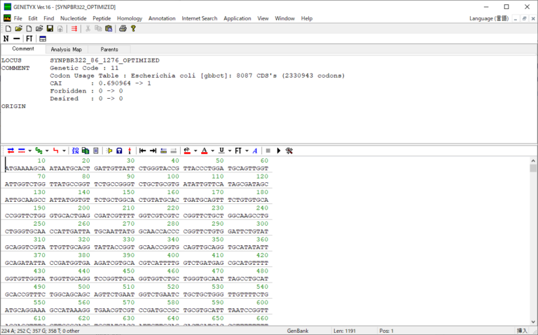Click the red horizontal lines icon

tap(74, 29)
